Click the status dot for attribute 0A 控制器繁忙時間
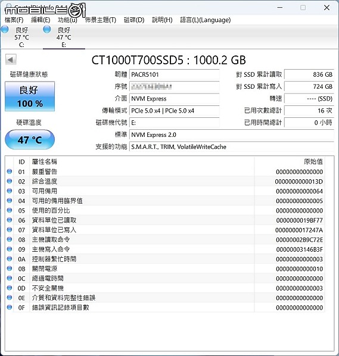Viewport: 339px width, 356px height. coord(10,259)
